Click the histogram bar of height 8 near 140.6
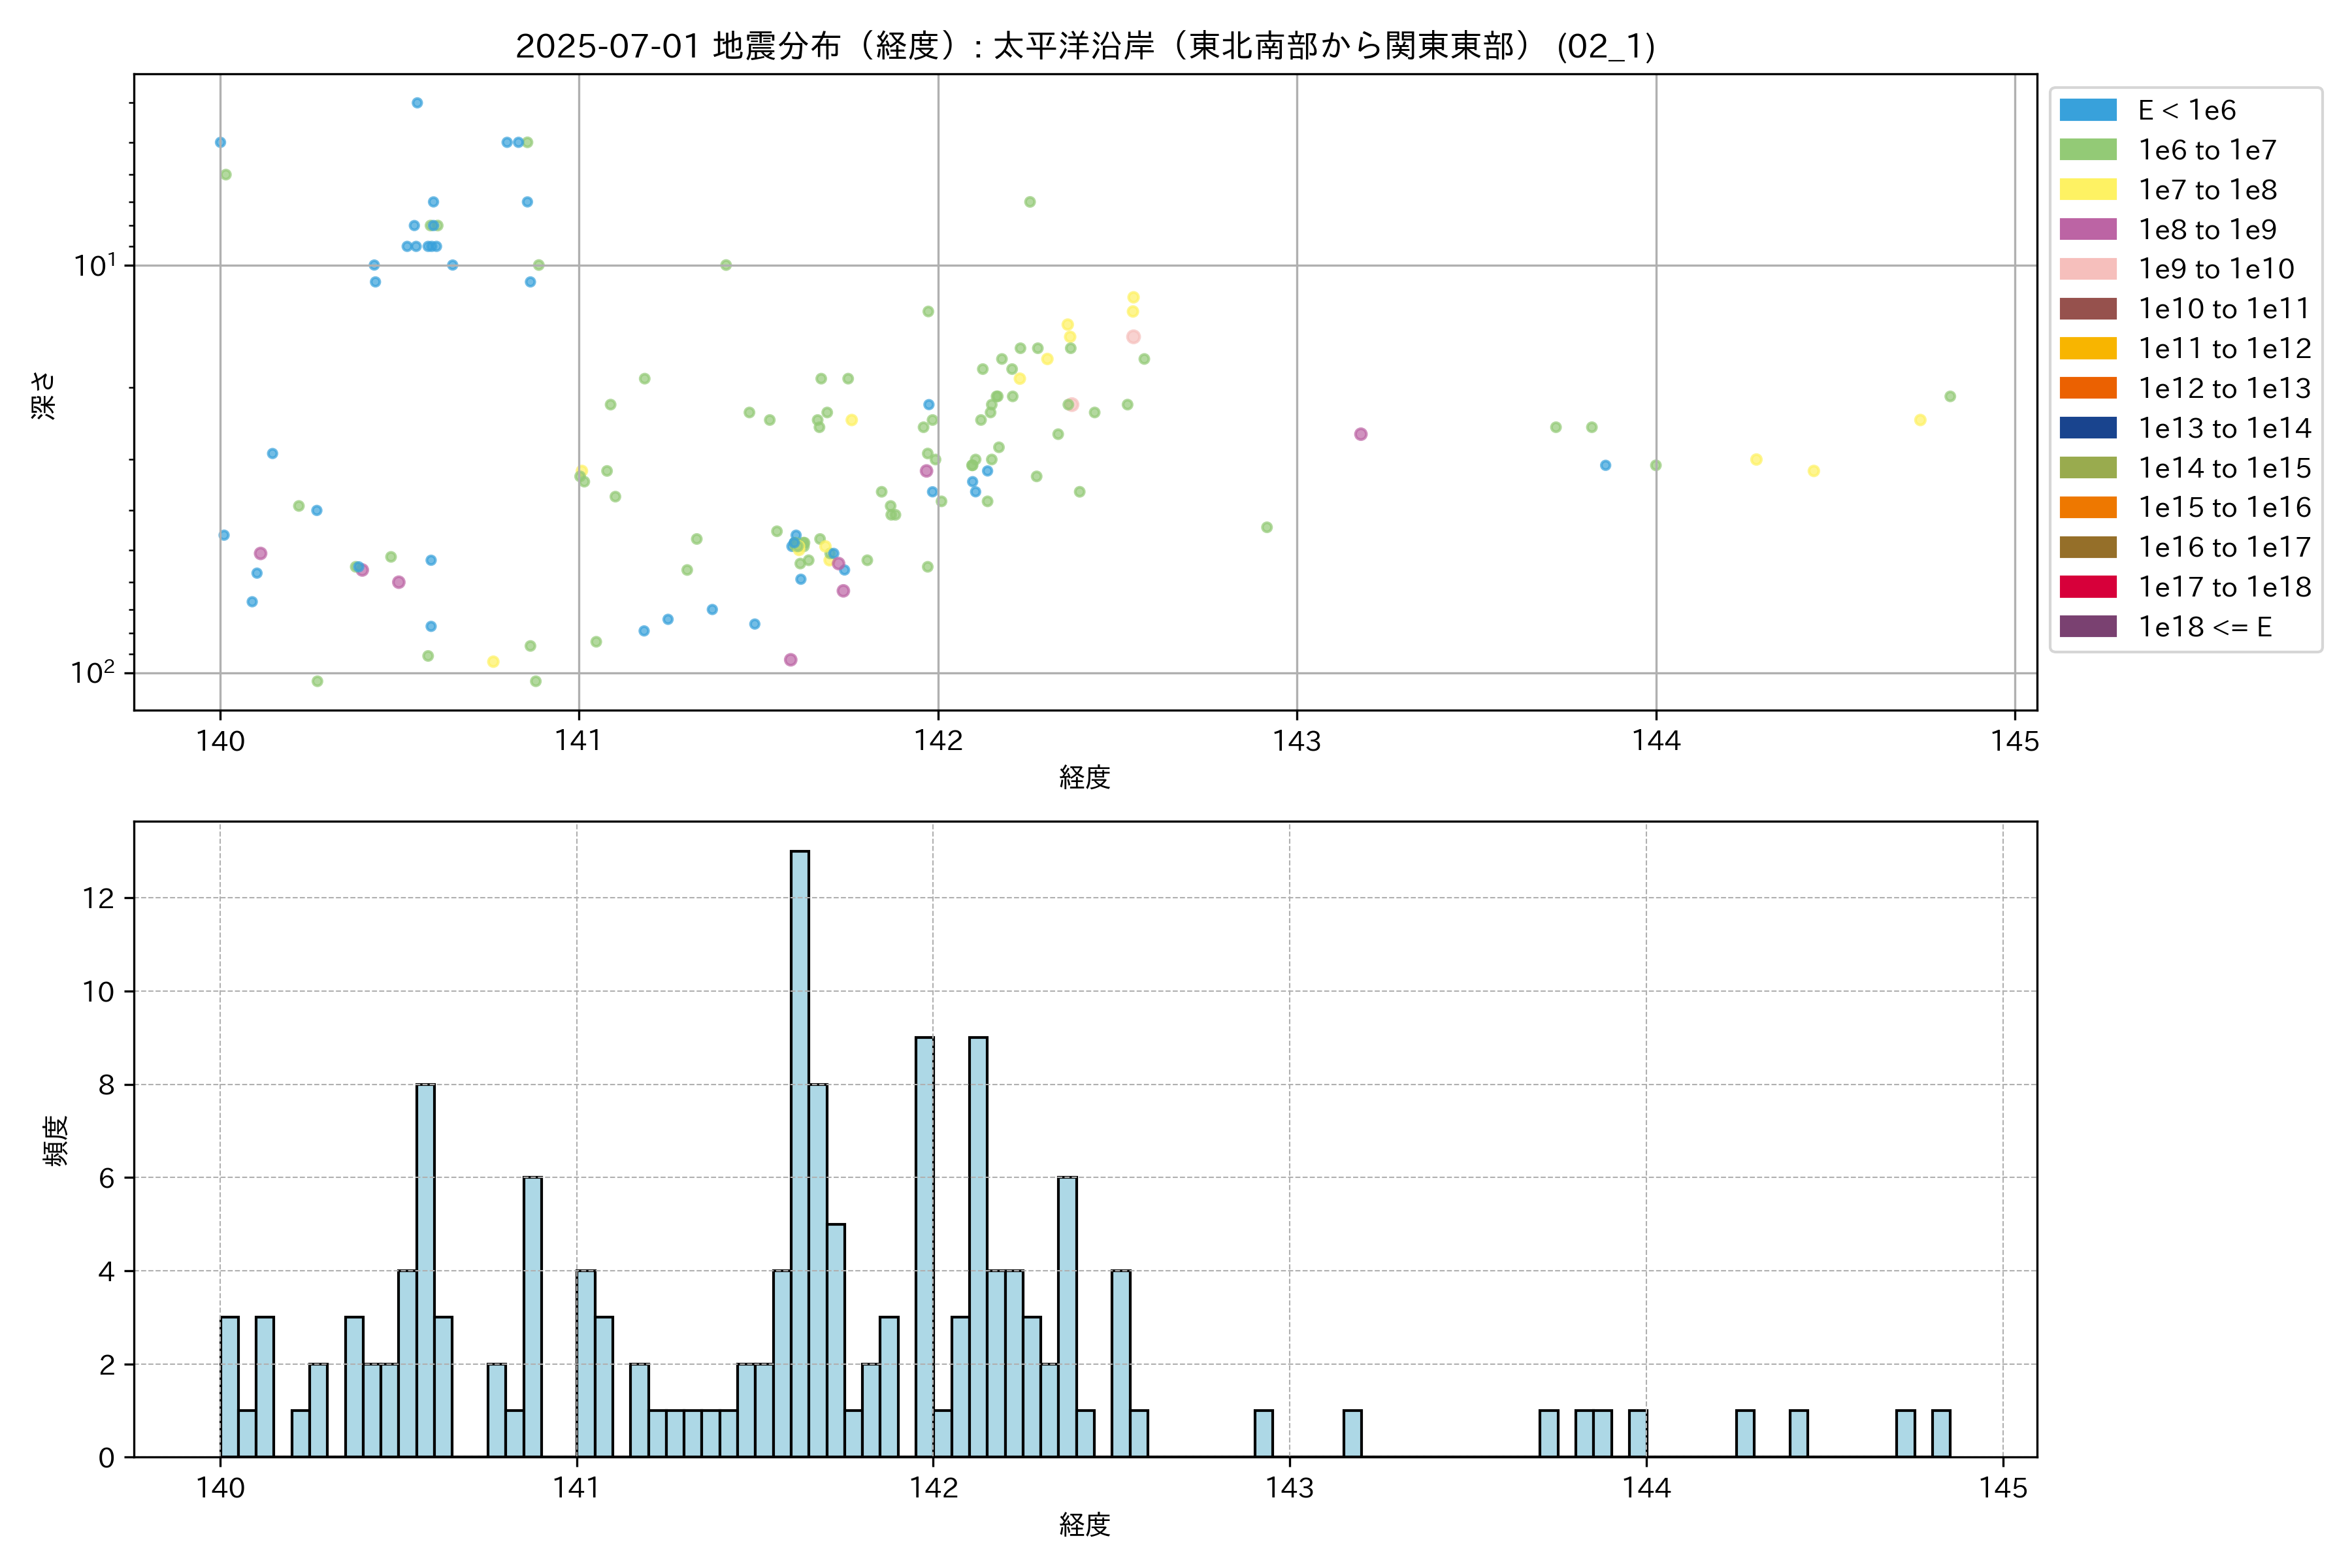2352x1568 pixels. pyautogui.click(x=425, y=1270)
